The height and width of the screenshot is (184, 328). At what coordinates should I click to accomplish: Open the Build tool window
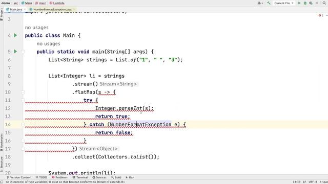tap(116, 177)
